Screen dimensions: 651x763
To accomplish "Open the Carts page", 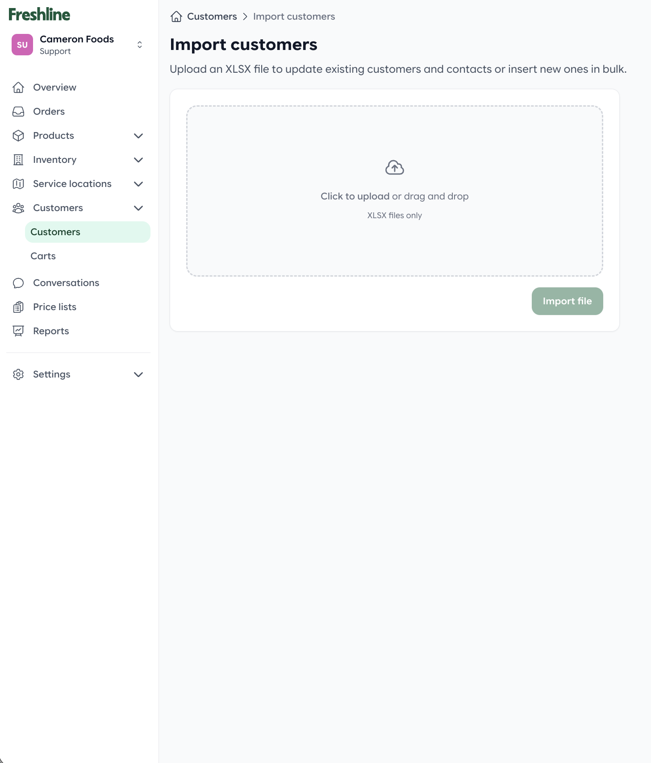I will [x=43, y=256].
